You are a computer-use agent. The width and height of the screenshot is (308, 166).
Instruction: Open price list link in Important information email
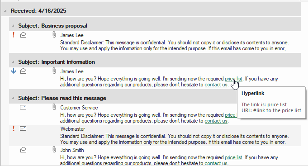point(233,79)
